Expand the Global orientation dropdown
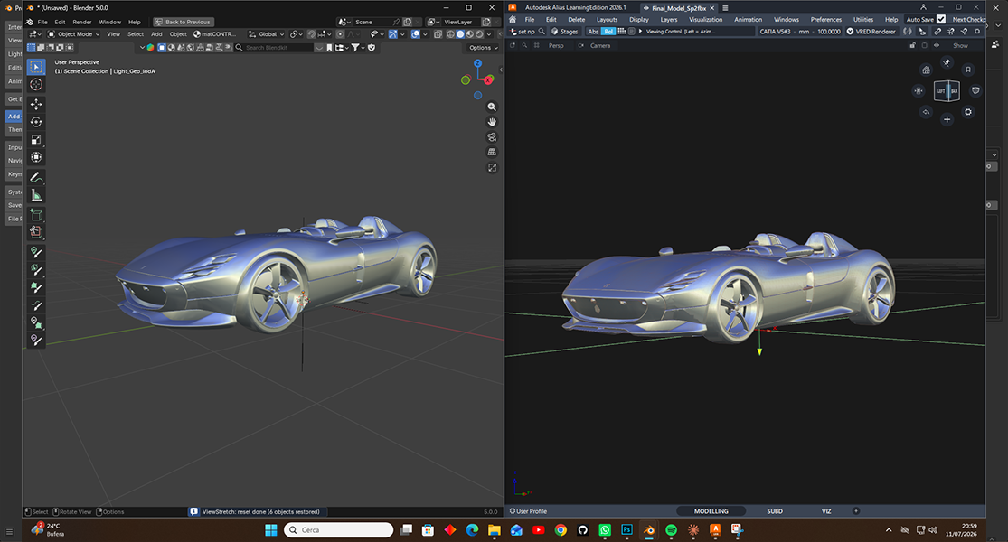 (x=267, y=34)
